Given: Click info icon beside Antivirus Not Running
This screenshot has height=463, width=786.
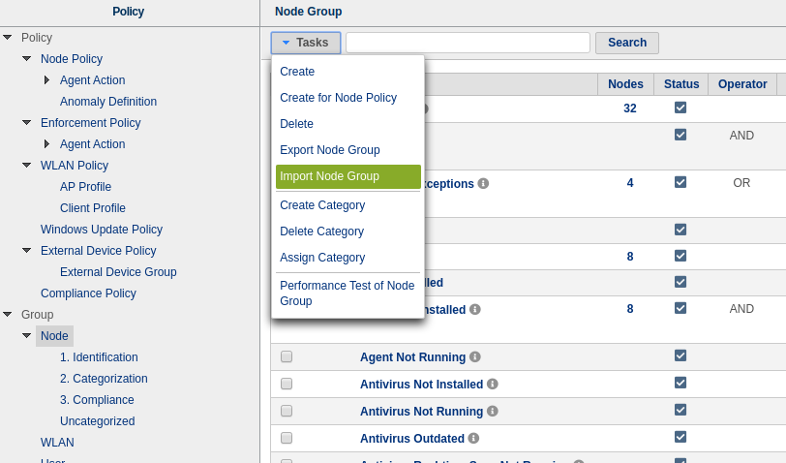Looking at the screenshot, I should coord(493,412).
